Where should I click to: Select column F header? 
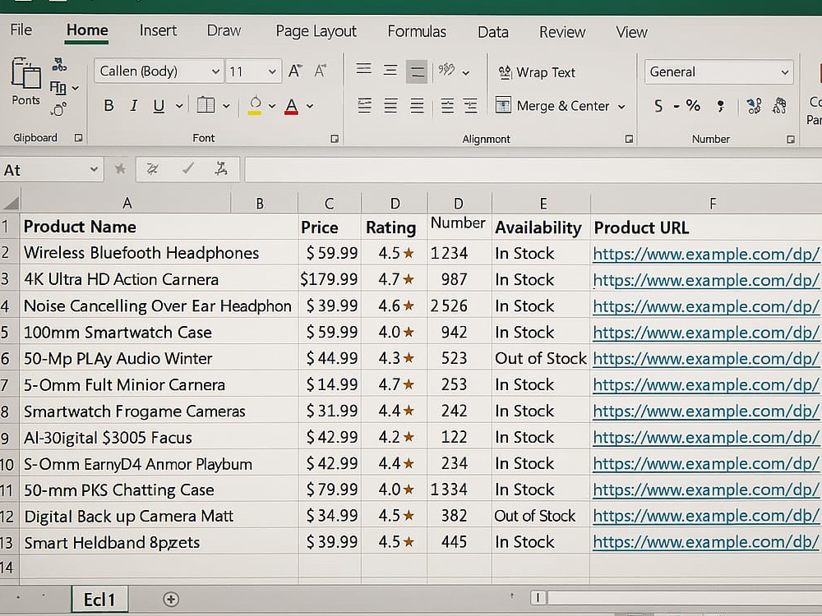pos(713,203)
